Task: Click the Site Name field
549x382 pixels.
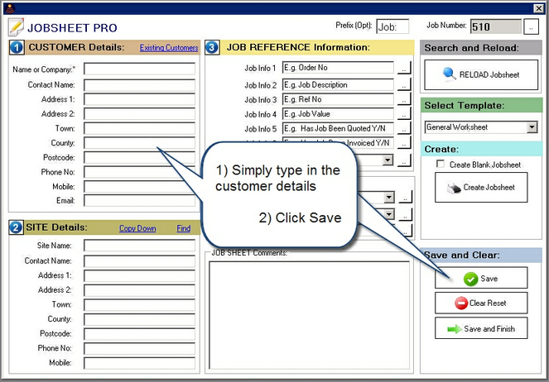Action: tap(139, 246)
